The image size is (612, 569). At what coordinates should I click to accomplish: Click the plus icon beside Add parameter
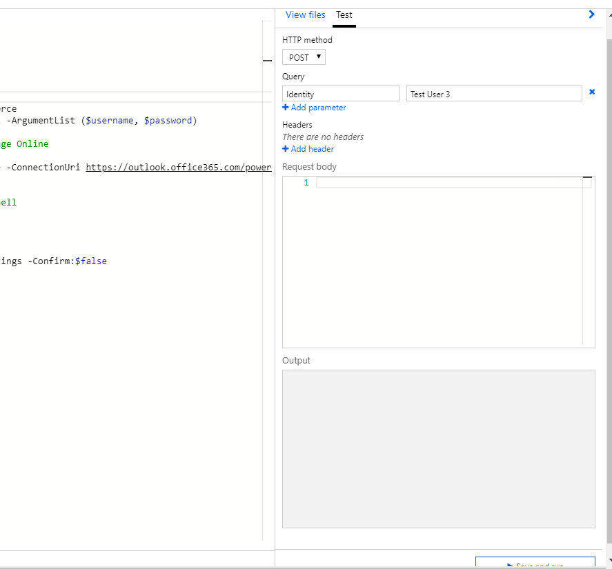286,108
